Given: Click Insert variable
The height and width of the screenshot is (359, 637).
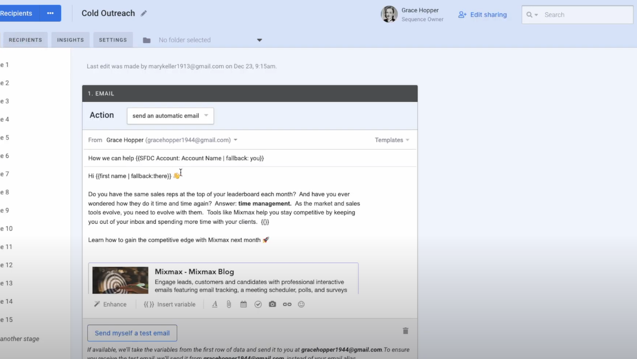Looking at the screenshot, I should click(x=170, y=304).
